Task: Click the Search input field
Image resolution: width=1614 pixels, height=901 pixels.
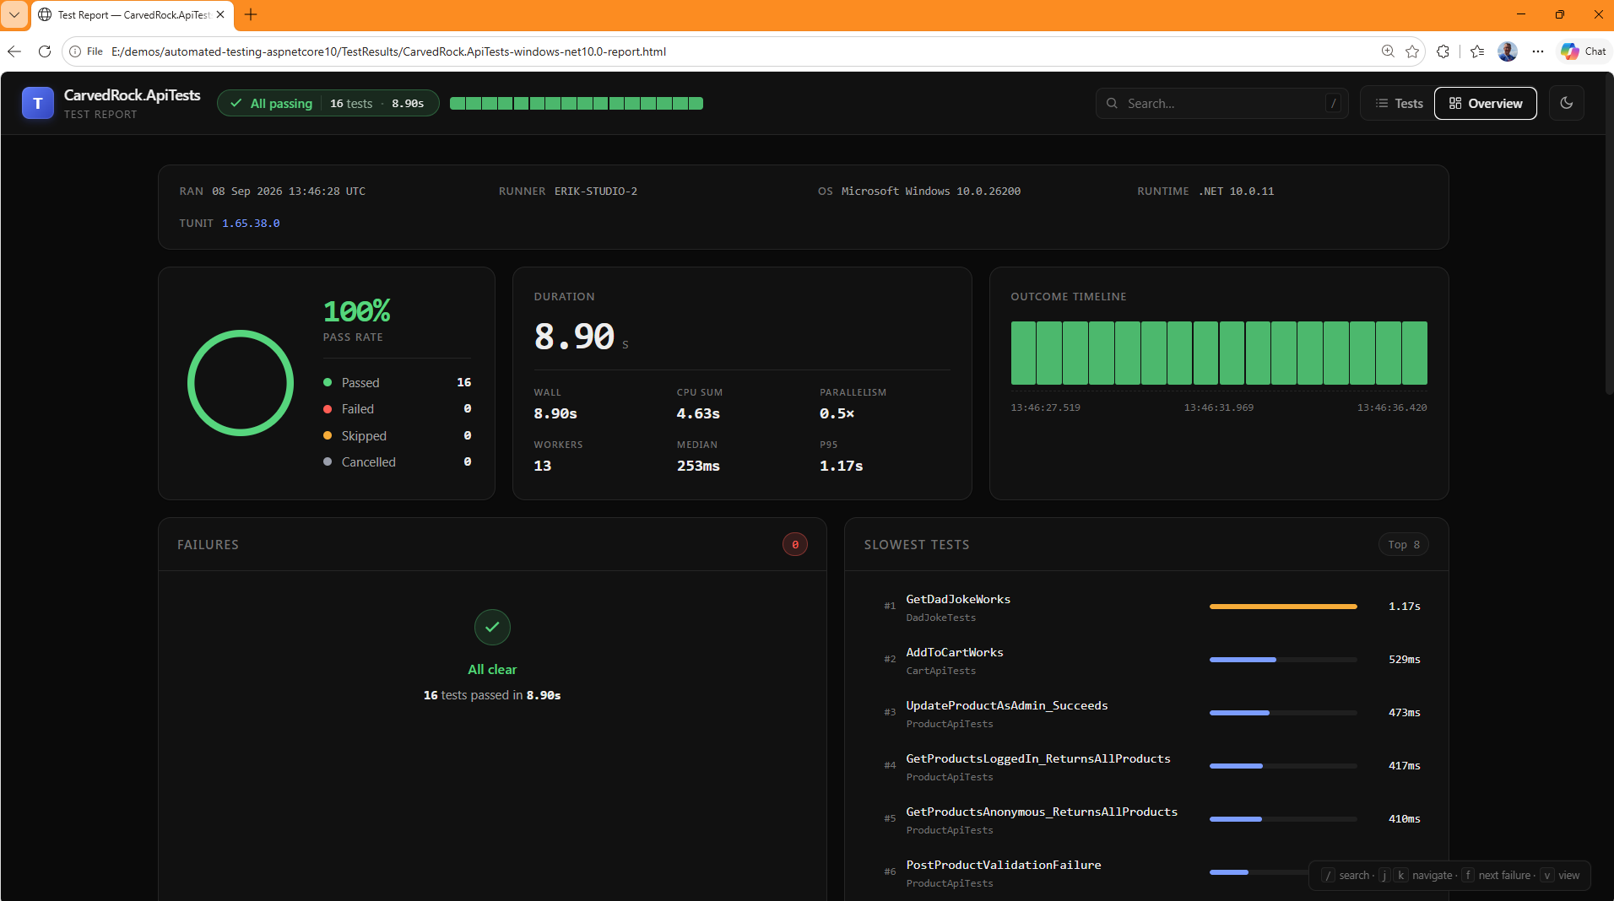Action: [x=1221, y=103]
